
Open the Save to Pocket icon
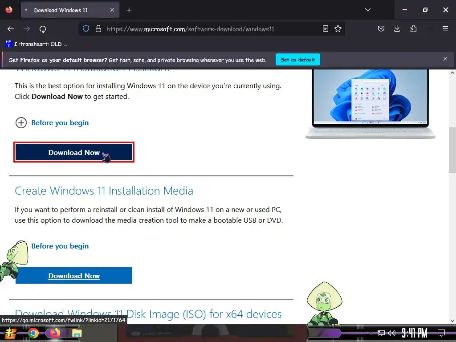point(381,28)
